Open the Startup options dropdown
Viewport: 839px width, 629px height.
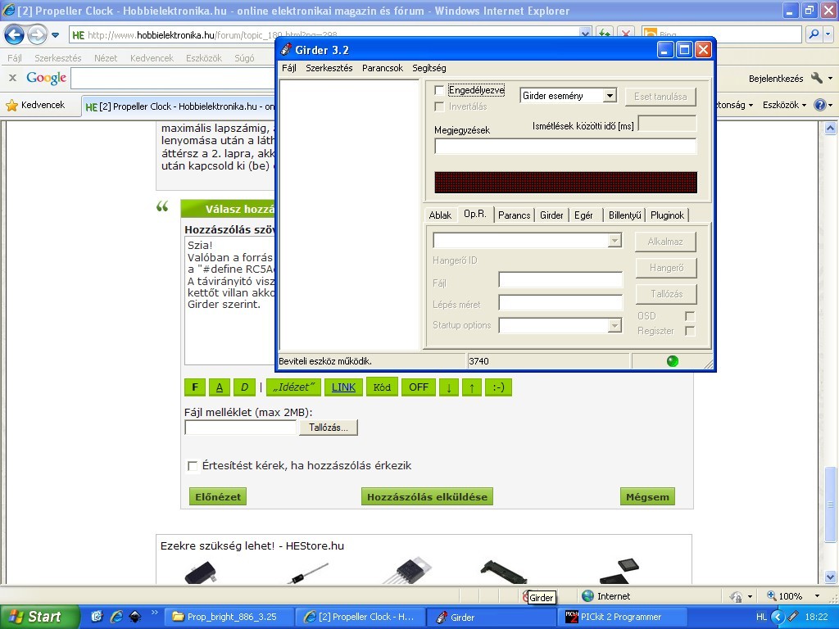[x=615, y=325]
